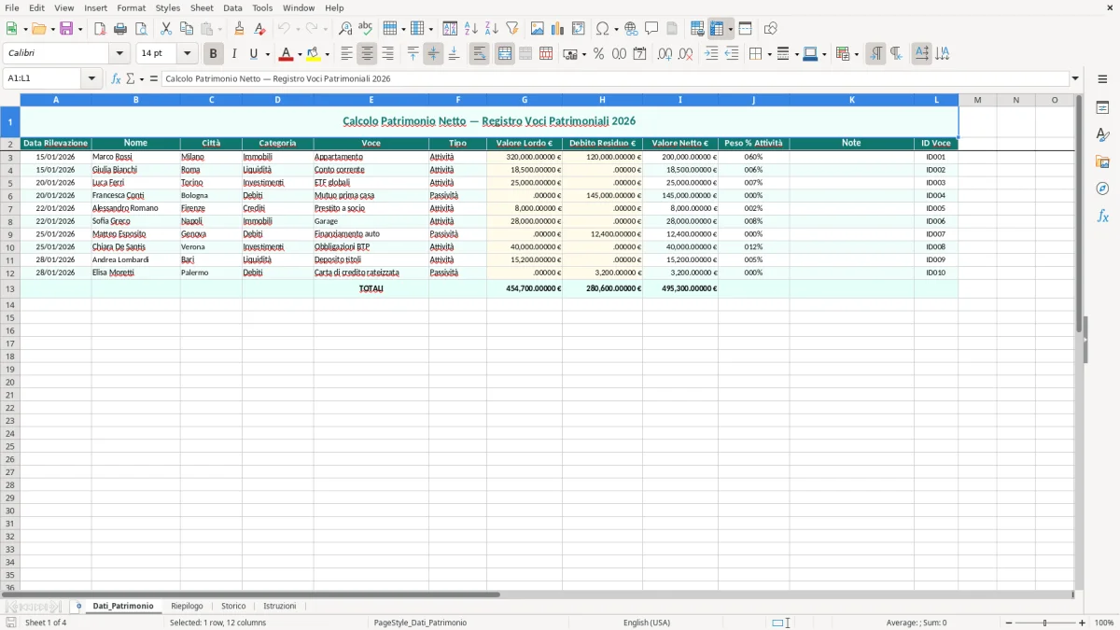The width and height of the screenshot is (1120, 630).
Task: Toggle Italic formatting
Action: click(233, 54)
